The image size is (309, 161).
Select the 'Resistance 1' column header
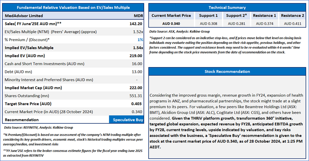[264, 16]
